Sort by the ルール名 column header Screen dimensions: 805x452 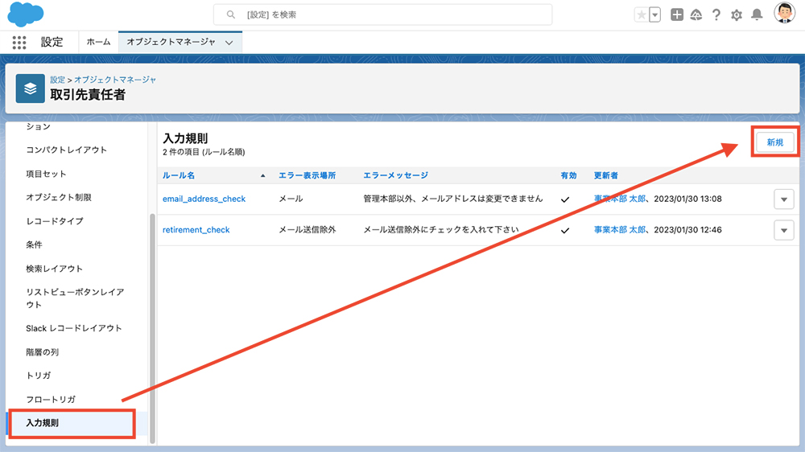click(x=179, y=175)
